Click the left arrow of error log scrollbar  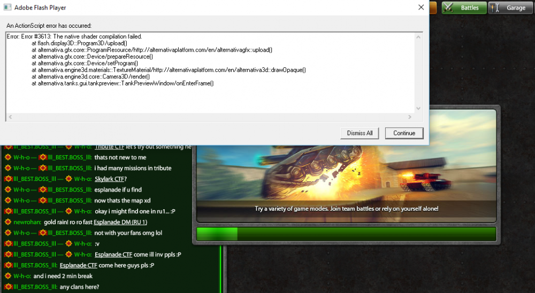point(10,117)
